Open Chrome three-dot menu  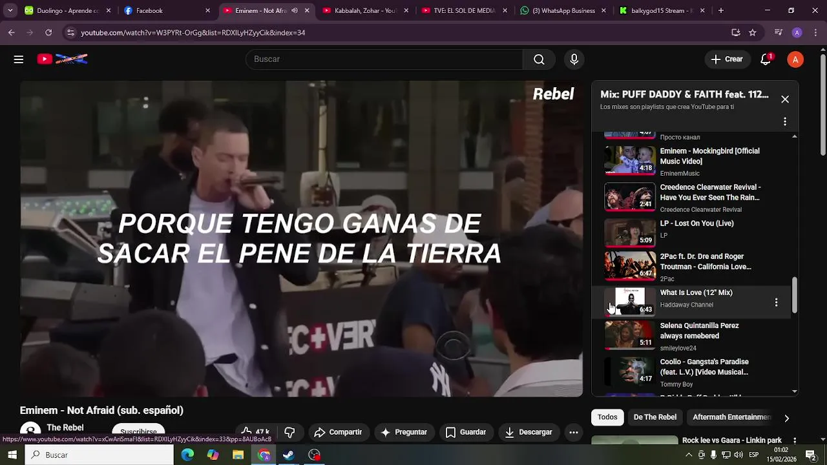point(815,32)
